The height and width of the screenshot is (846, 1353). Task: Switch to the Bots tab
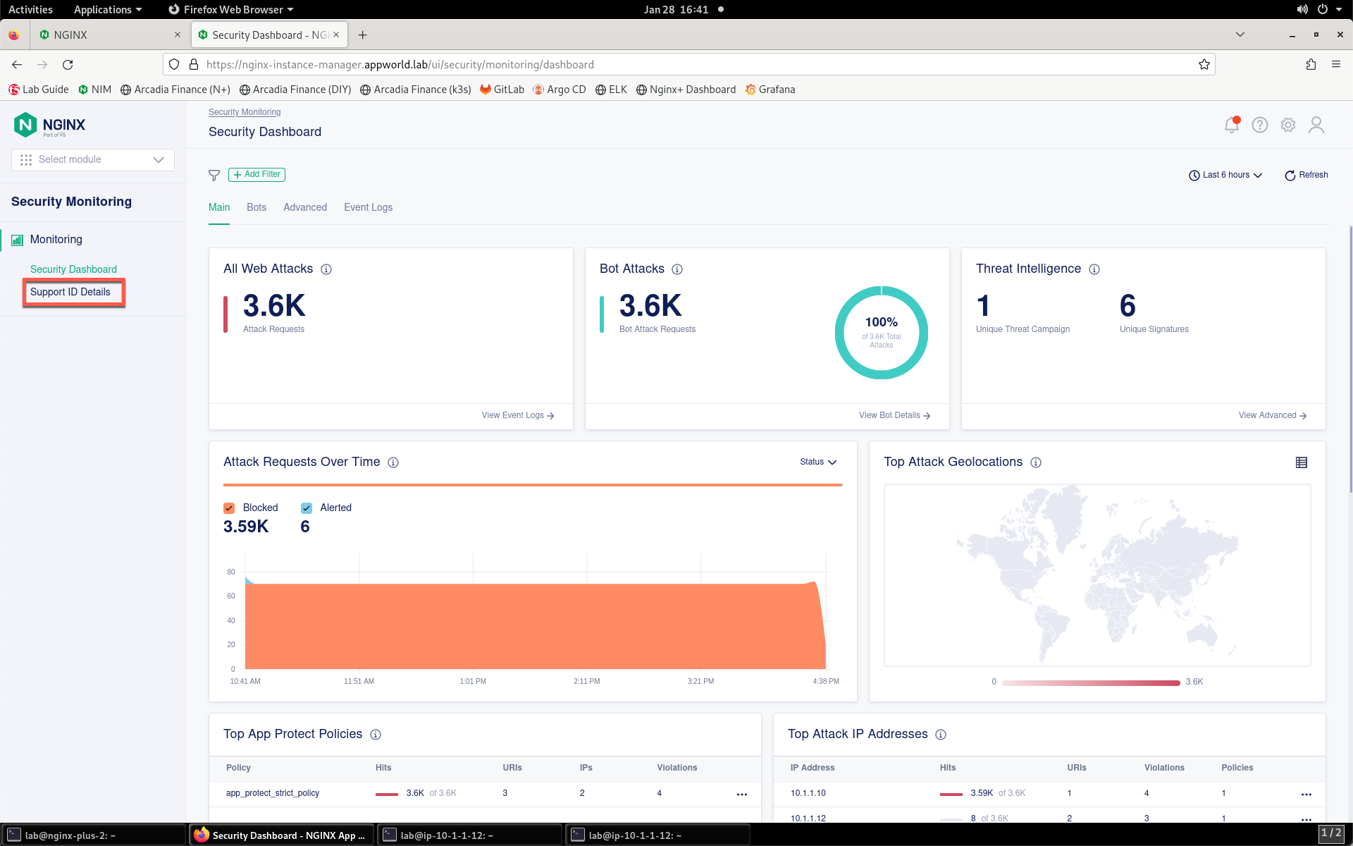tap(257, 207)
